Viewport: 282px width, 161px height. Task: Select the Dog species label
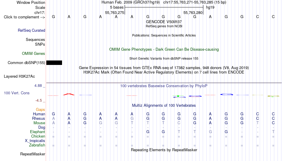coord(42,127)
